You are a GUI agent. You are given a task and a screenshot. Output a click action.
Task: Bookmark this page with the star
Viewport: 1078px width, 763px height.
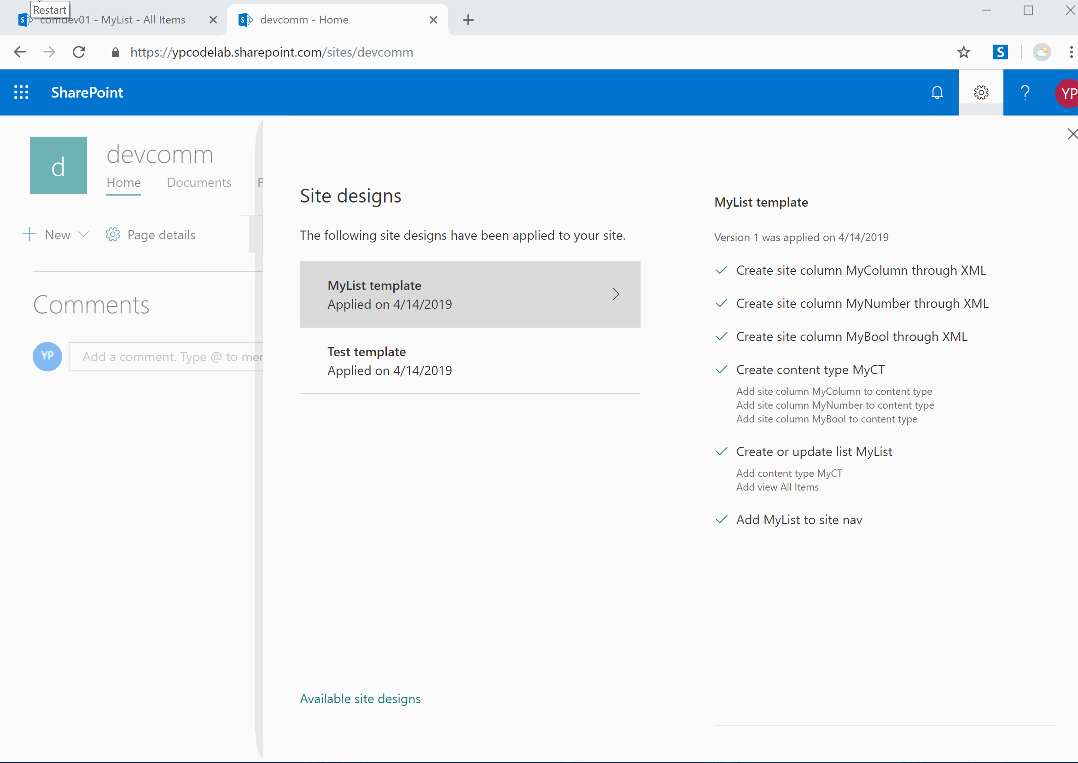pos(964,52)
